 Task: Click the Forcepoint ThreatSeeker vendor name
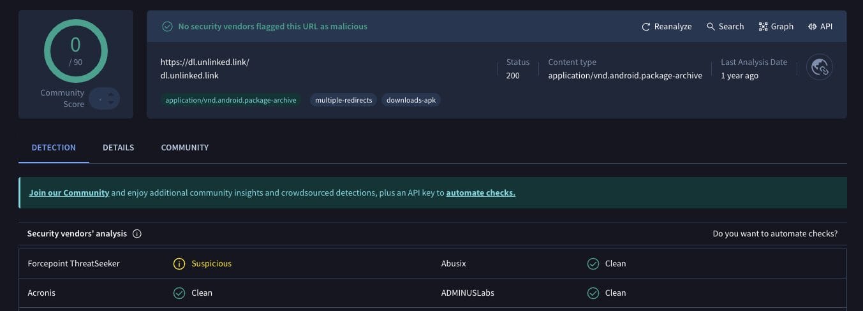[73, 263]
